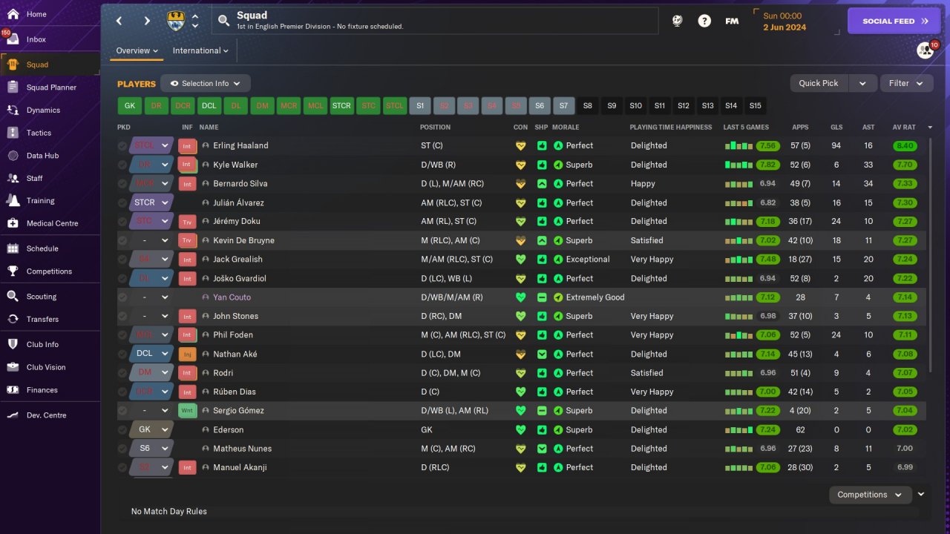
Task: Expand the Quick Pick arrow menu
Action: tap(862, 84)
